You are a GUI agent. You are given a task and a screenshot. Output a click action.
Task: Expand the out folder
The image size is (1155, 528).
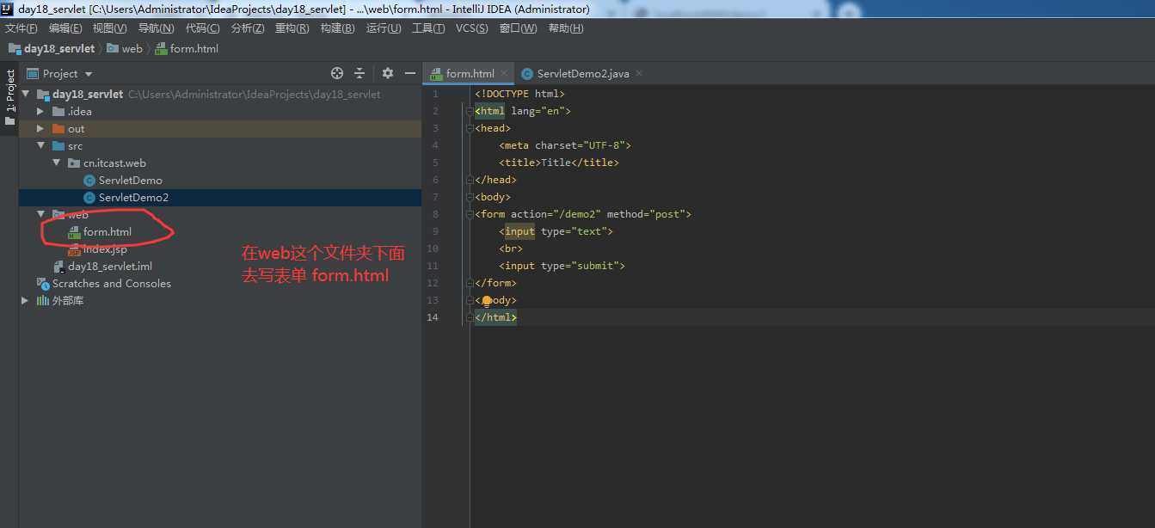coord(40,129)
